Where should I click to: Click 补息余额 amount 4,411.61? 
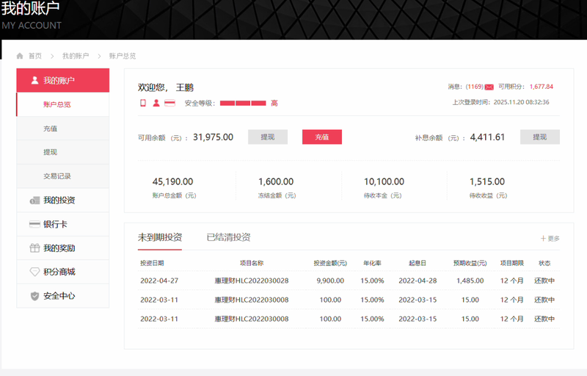point(487,137)
